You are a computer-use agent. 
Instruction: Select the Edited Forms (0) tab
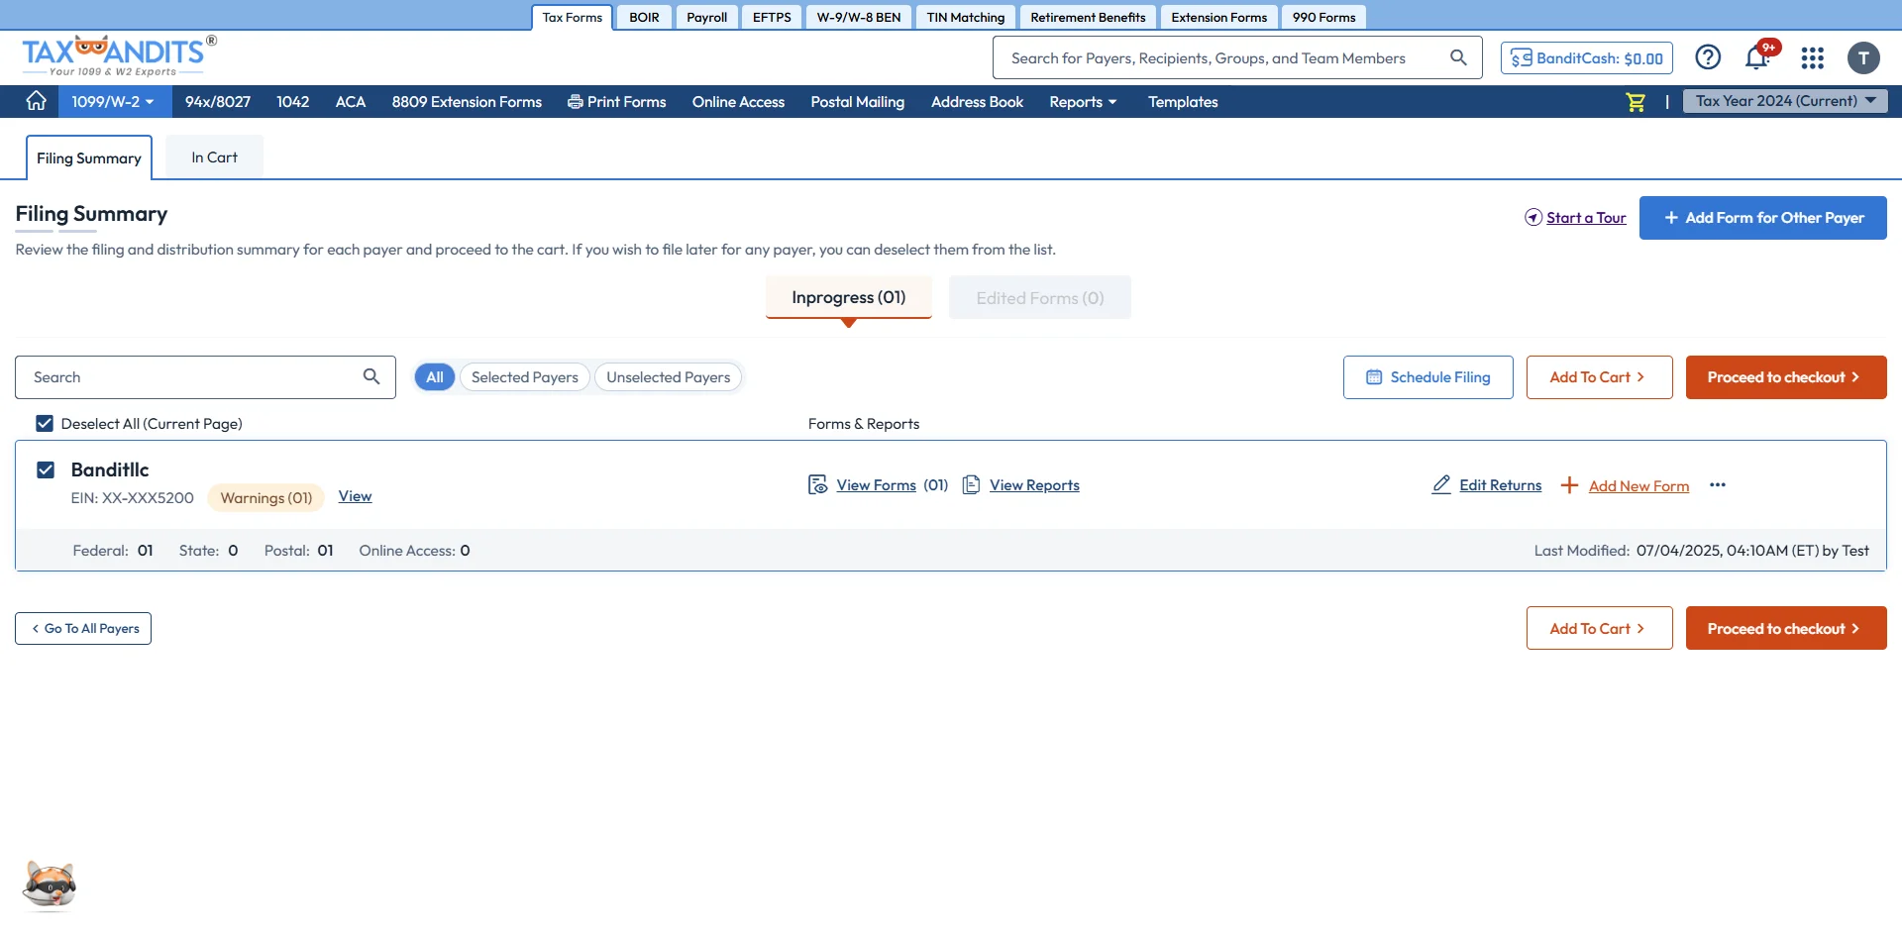click(x=1040, y=297)
